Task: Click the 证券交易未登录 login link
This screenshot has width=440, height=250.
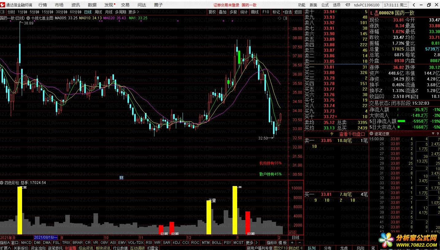Action: pyautogui.click(x=226, y=5)
